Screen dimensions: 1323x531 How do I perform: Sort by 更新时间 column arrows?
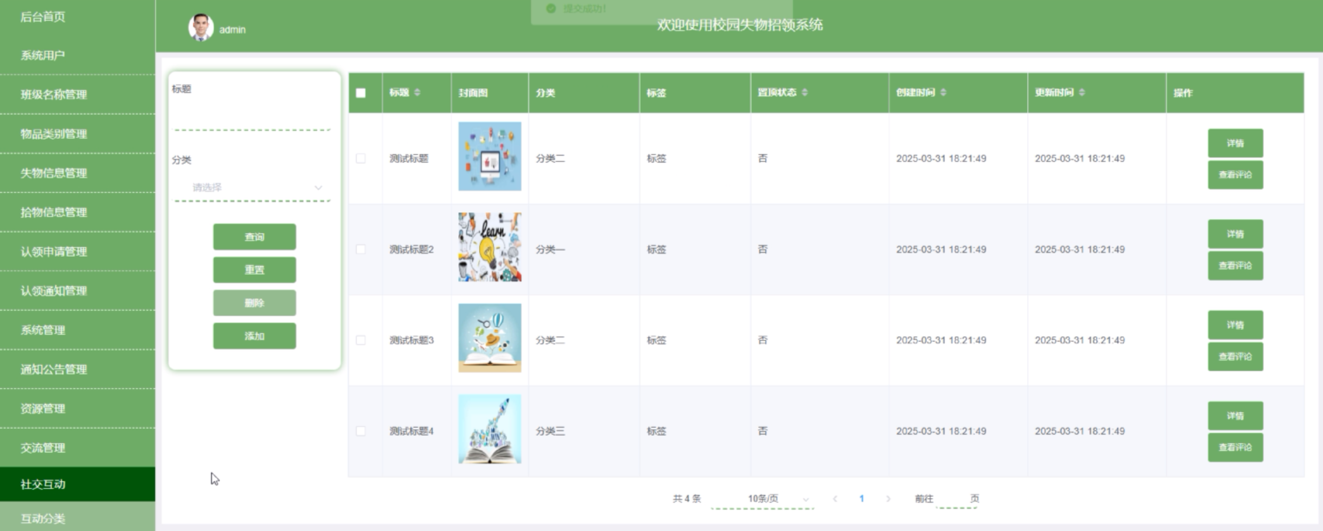1082,93
